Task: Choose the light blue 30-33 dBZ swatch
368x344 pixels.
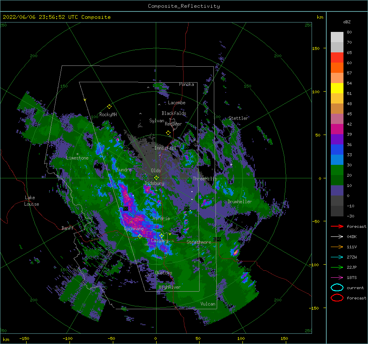Action: click(337, 160)
